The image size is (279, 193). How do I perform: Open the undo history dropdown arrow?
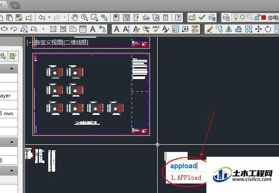[x=49, y=18]
